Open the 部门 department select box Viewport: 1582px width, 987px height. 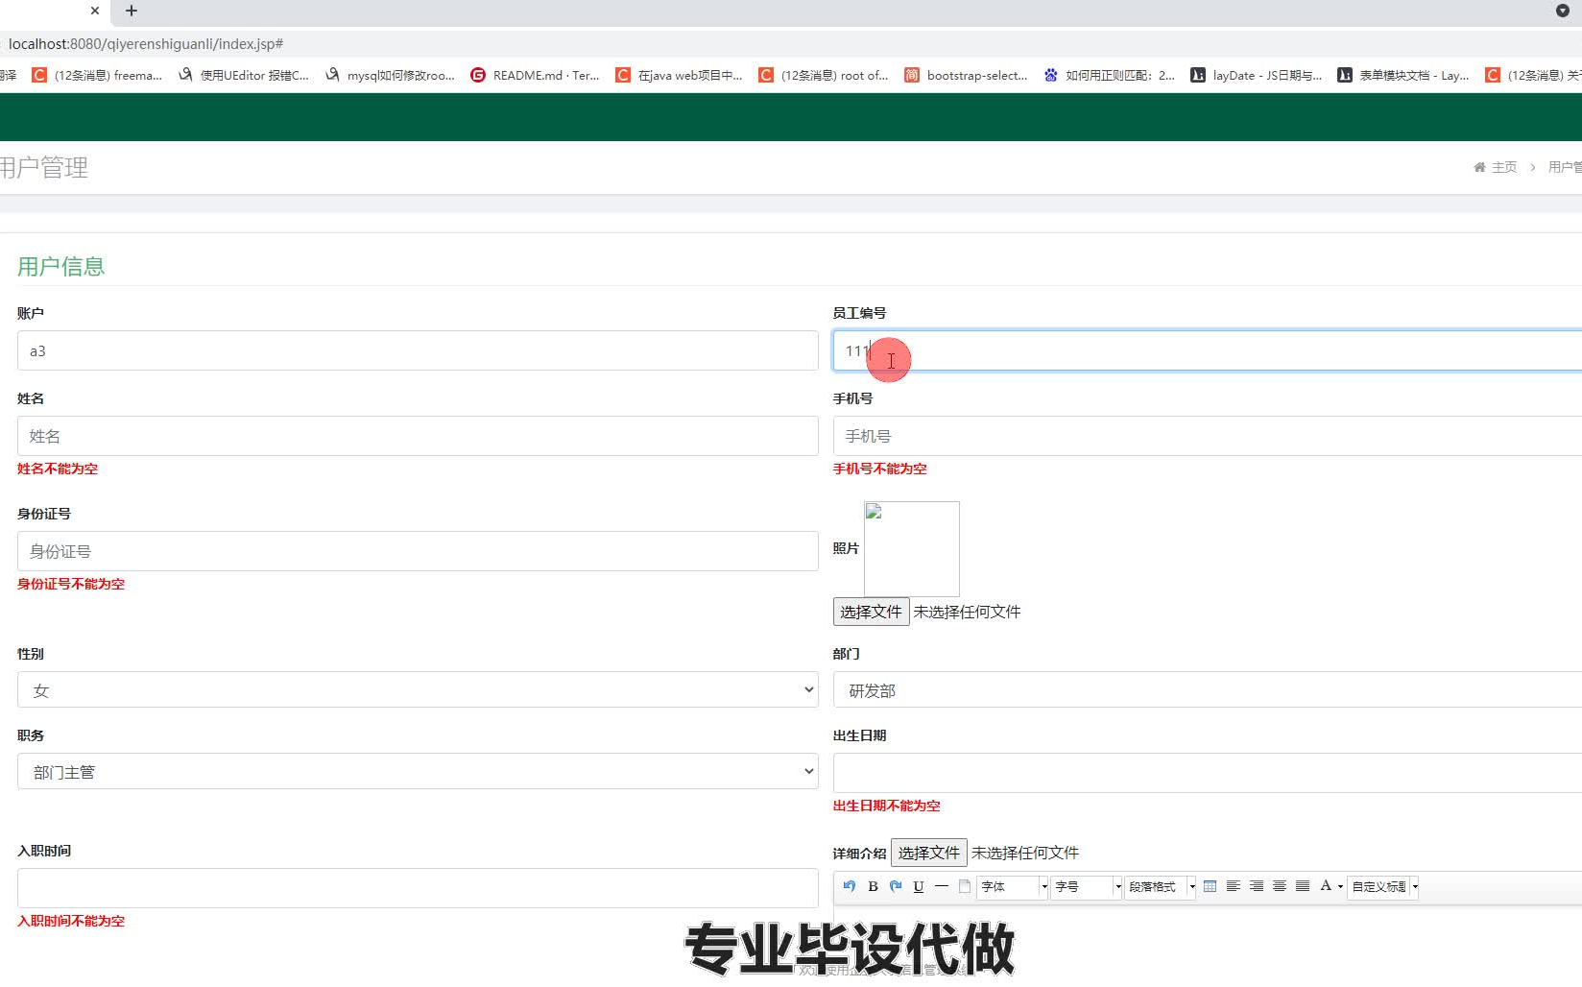pos(1208,689)
